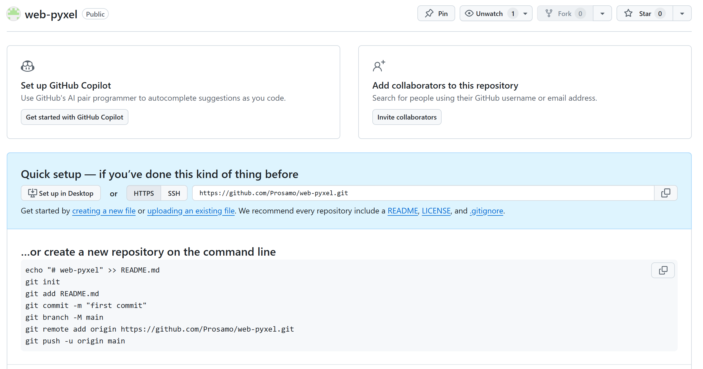Open uploading an existing file link
Screen dimensions: 703x369
point(191,211)
